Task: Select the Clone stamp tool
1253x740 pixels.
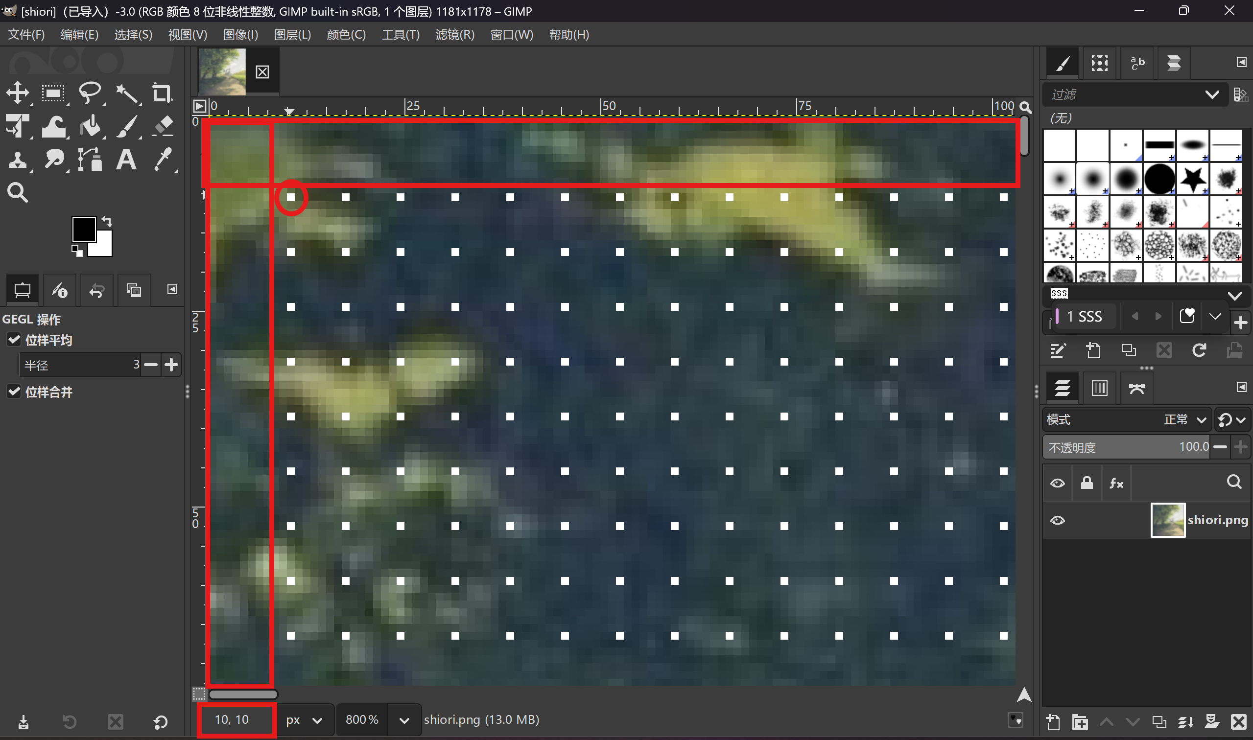Action: (18, 160)
